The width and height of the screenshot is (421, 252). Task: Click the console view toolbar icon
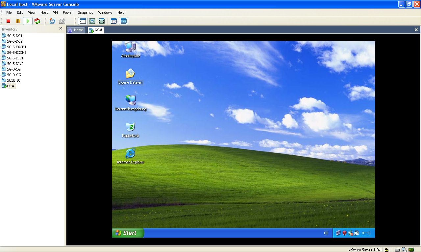click(124, 21)
